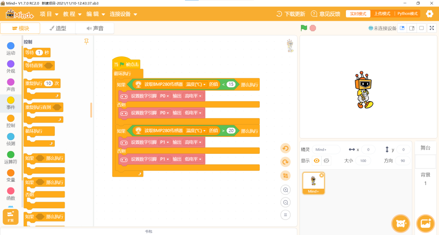Open the 书包 backpack bar
This screenshot has height=235, width=439.
[148, 231]
